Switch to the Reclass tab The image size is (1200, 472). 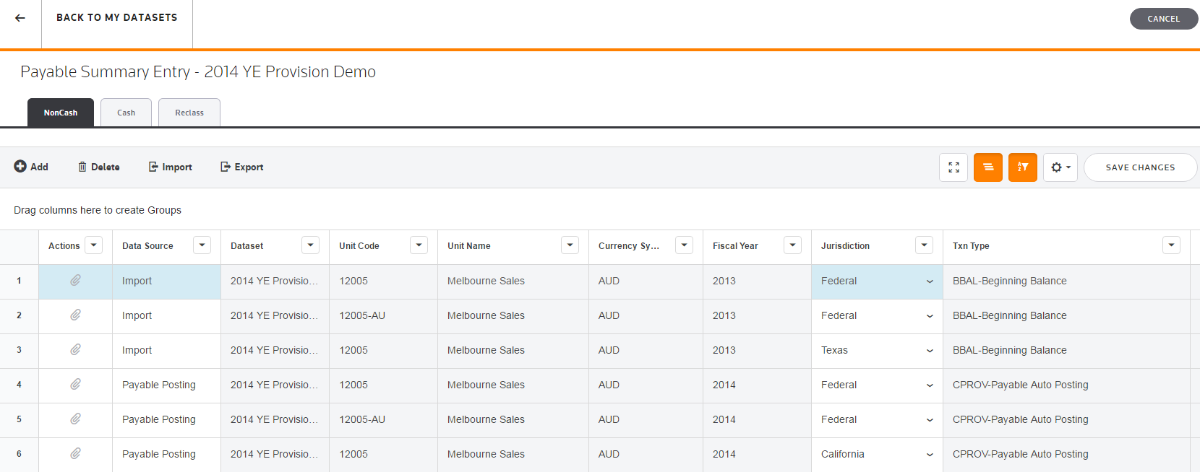189,113
